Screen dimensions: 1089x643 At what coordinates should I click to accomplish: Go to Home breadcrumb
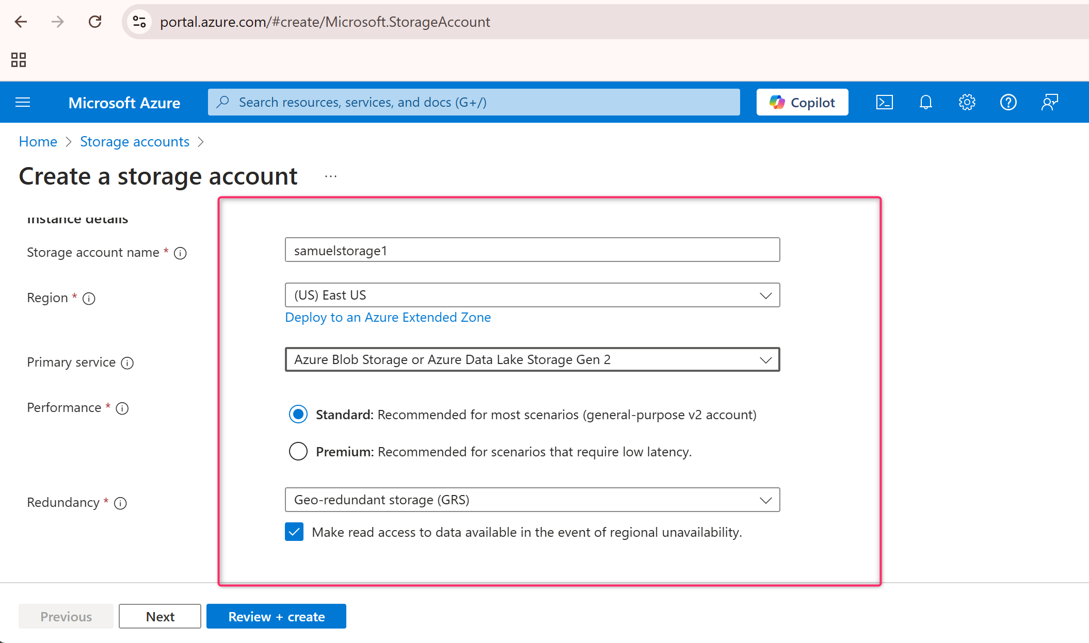click(x=38, y=141)
